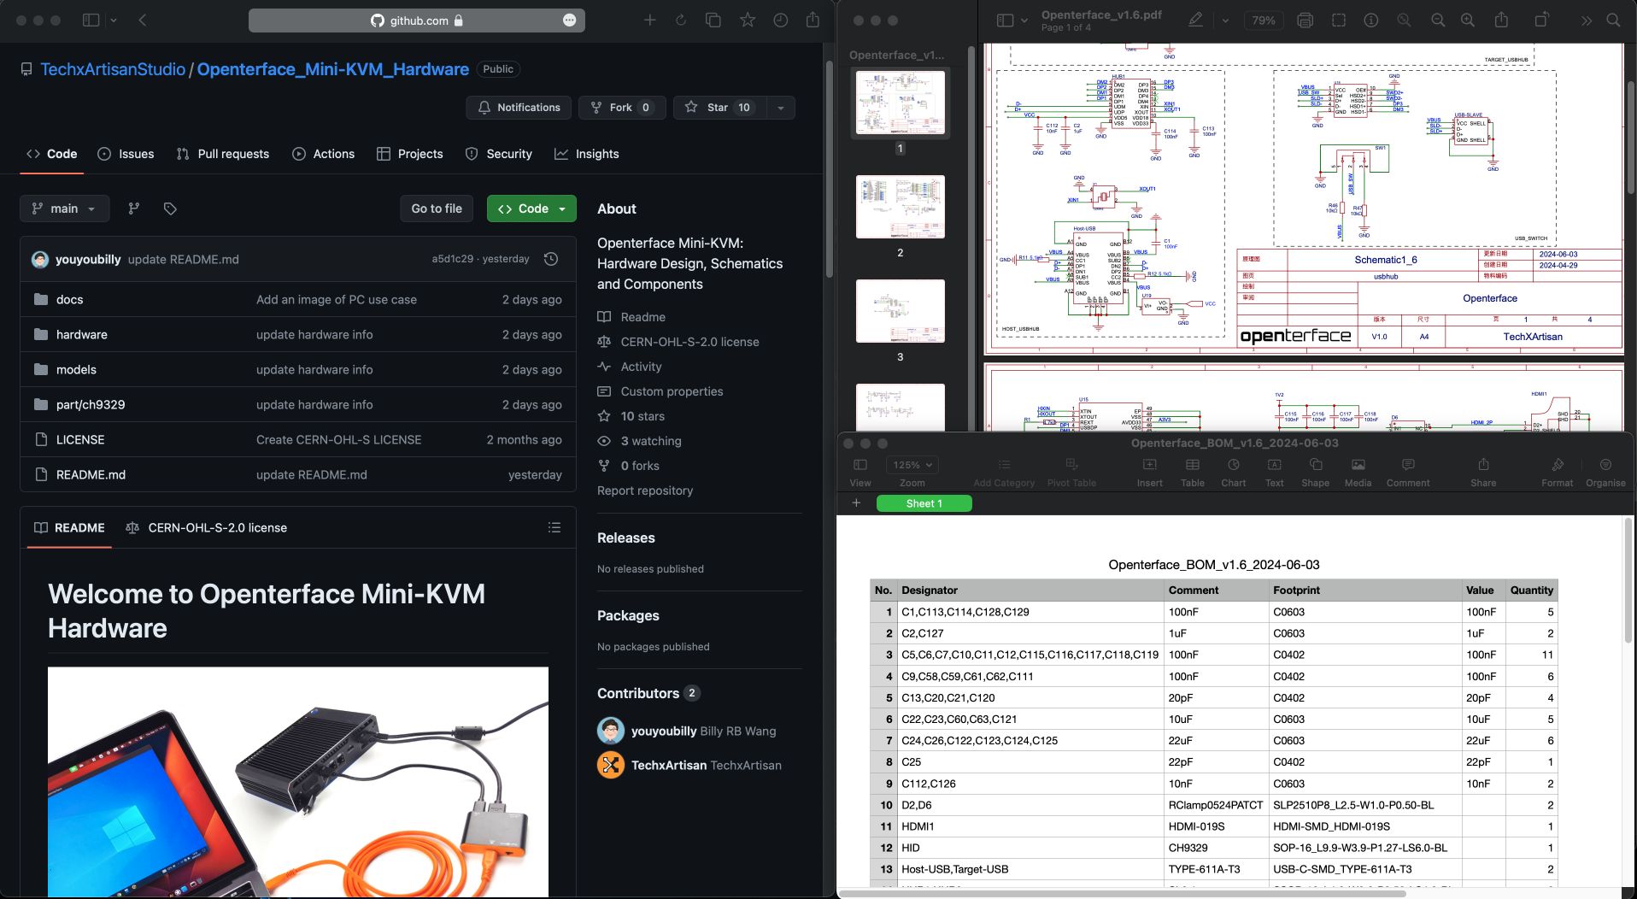Click the Go to file button
Viewport: 1637px width, 899px height.
click(x=437, y=209)
